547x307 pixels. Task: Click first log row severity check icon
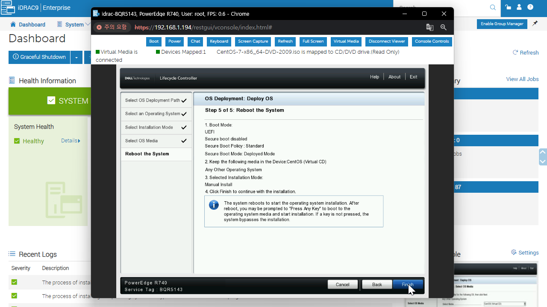click(15, 282)
